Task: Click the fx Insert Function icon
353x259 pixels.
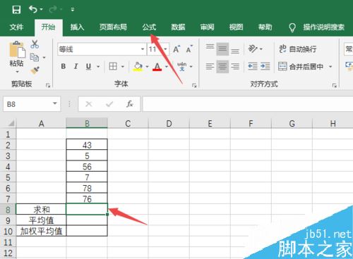Action: pos(130,104)
